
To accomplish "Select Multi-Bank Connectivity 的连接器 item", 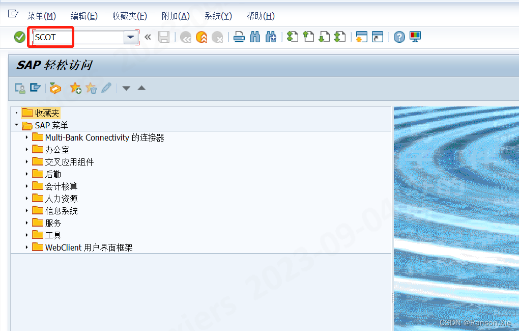I will coord(105,137).
